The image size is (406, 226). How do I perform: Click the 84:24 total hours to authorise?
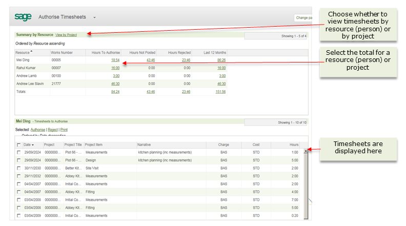(x=115, y=92)
